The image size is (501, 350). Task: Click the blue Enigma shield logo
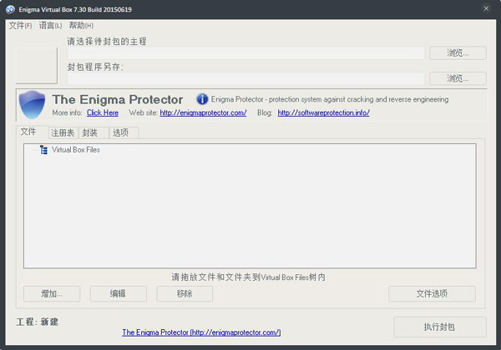click(32, 104)
